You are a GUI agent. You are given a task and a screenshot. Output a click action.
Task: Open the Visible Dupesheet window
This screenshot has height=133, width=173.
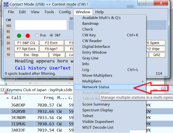pyautogui.click(x=110, y=122)
